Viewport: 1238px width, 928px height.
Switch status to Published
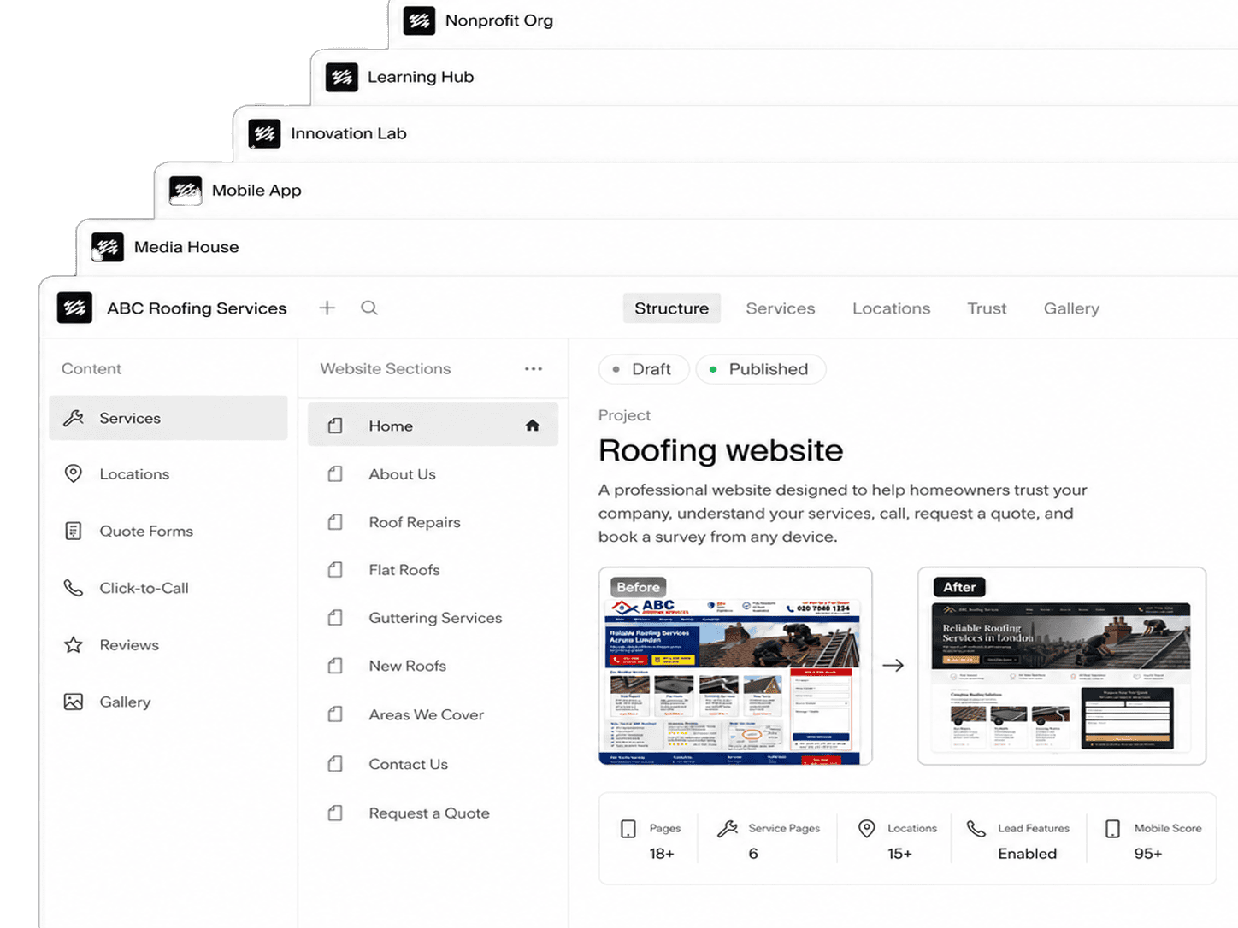pos(761,369)
